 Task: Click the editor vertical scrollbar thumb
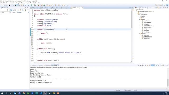click(132, 19)
